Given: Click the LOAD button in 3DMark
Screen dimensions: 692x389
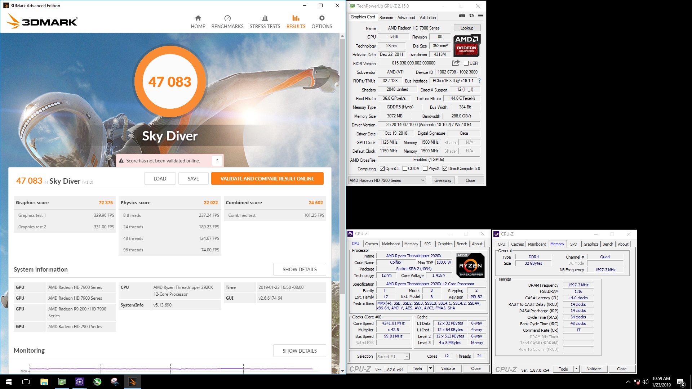Looking at the screenshot, I should tap(160, 179).
